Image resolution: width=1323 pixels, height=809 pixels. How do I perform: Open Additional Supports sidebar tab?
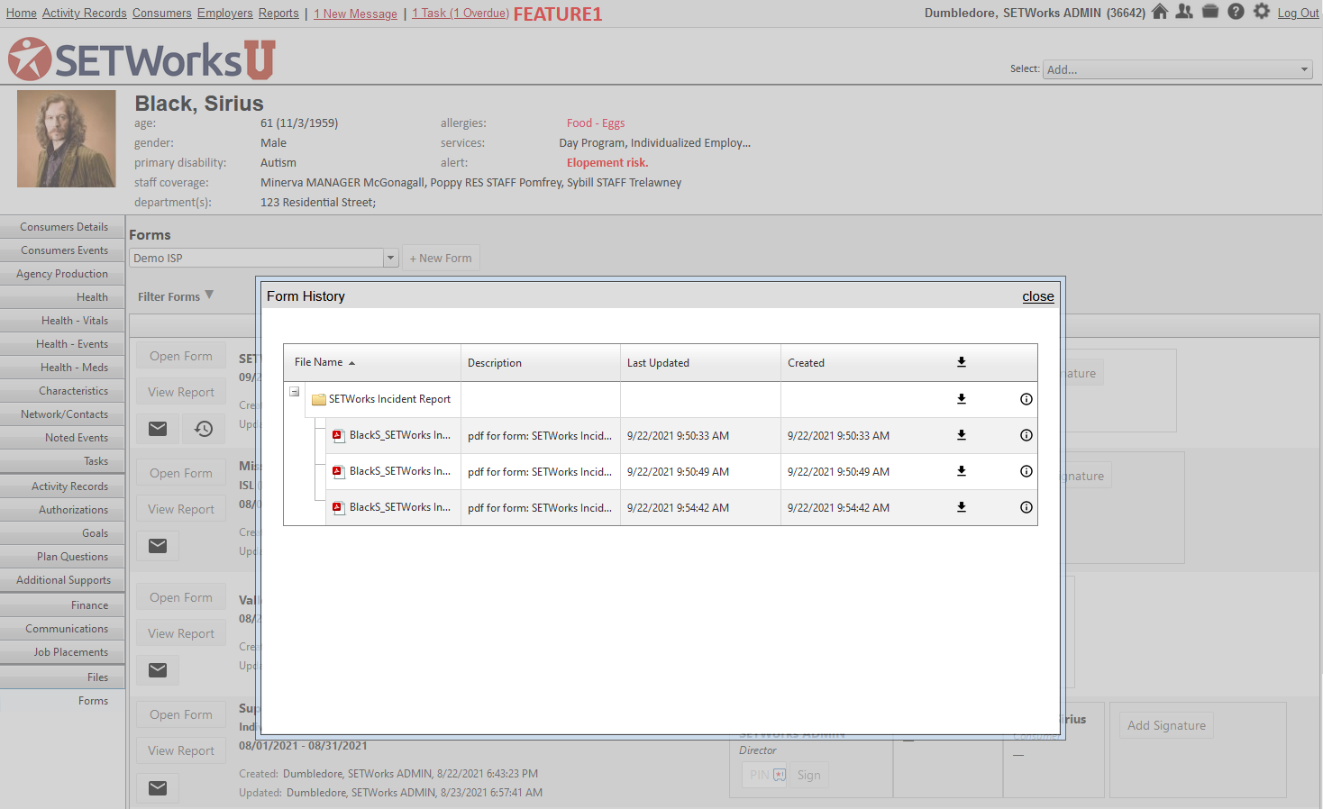62,580
